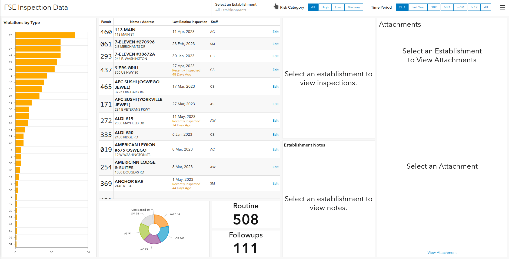The height and width of the screenshot is (259, 509).
Task: Set time period to 30D
Action: click(x=434, y=7)
